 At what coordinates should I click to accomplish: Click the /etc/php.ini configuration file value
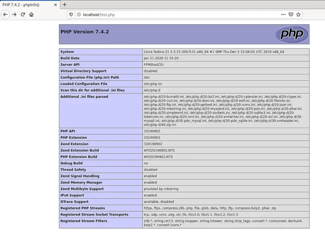click(x=153, y=84)
